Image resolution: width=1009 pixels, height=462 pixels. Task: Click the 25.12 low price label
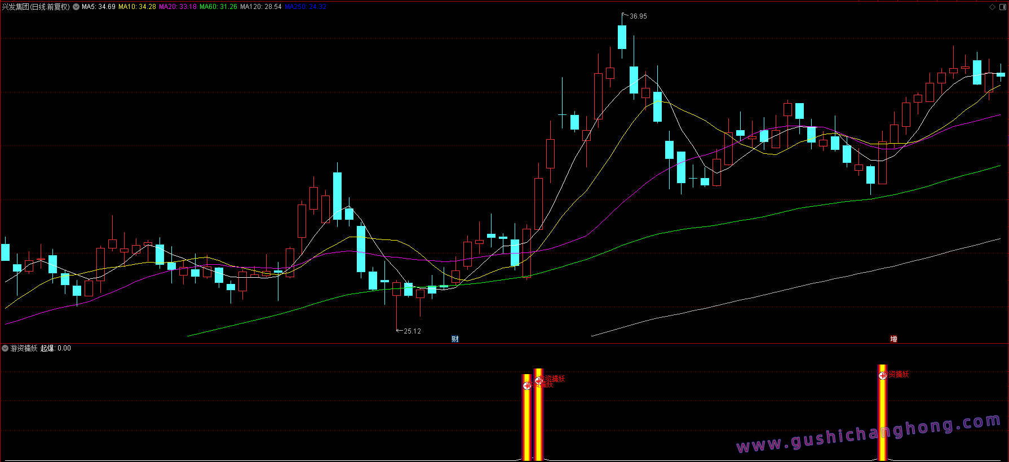412,331
